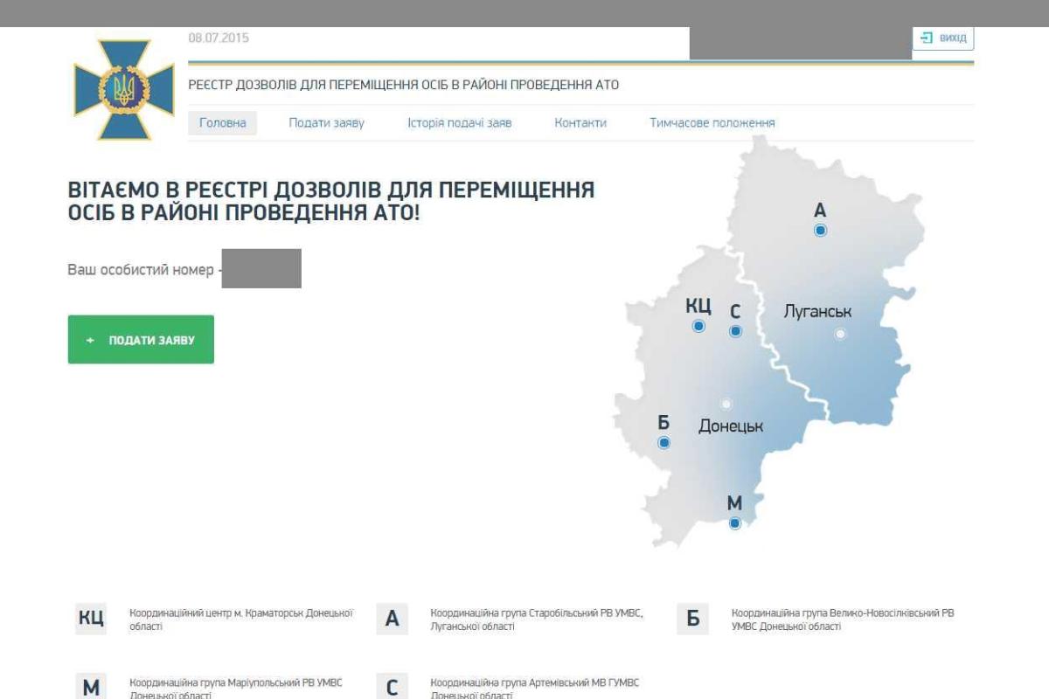Click the М legend badge for Маріупольський
Screen dimensions: 1049x699
(x=91, y=687)
